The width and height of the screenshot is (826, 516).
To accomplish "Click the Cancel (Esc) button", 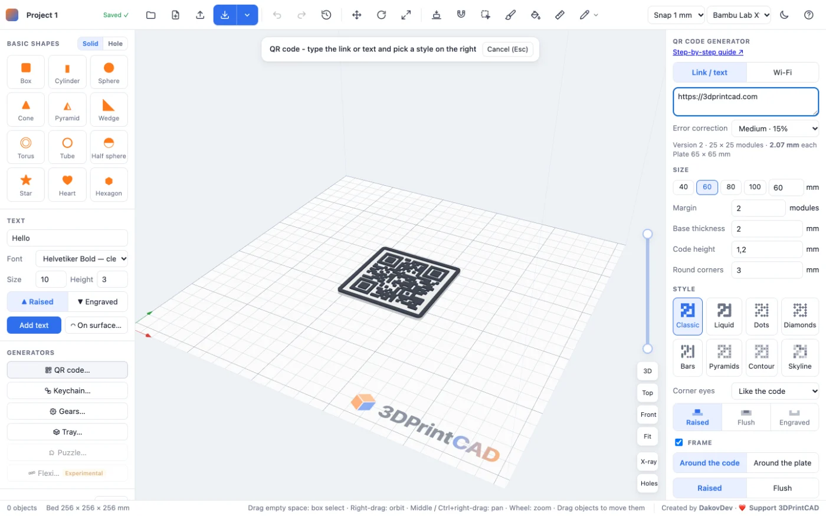I will (507, 50).
